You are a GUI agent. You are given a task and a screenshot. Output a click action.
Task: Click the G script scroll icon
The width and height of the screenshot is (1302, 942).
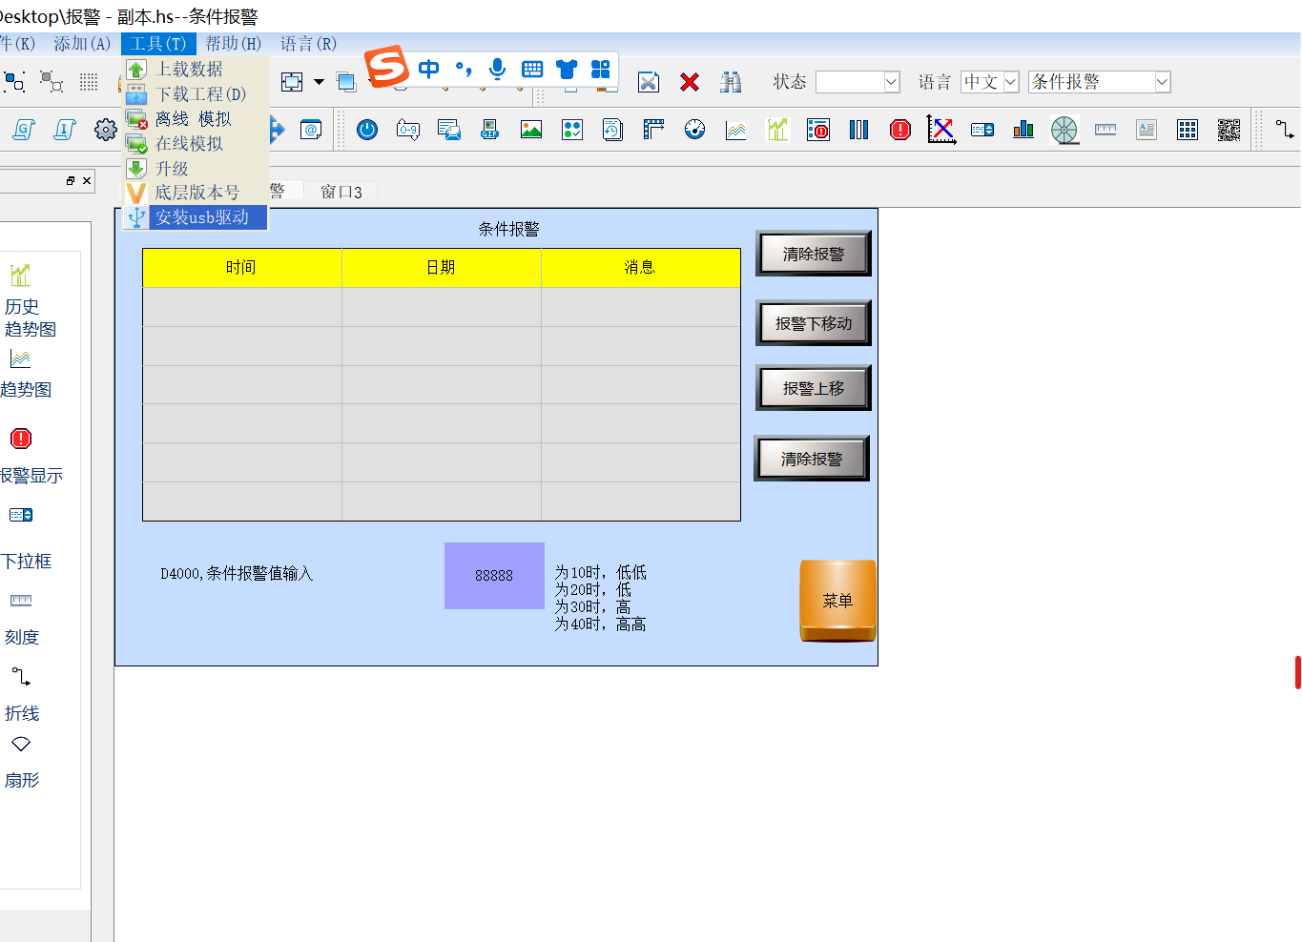point(24,130)
